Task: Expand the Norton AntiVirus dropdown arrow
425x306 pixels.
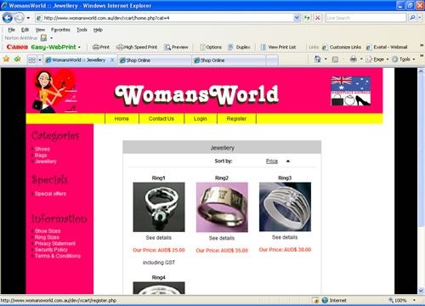Action: pos(51,38)
